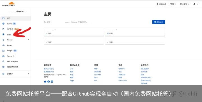Click the user profile icon in header
Viewport: 202px width, 102px height.
click(x=194, y=4)
